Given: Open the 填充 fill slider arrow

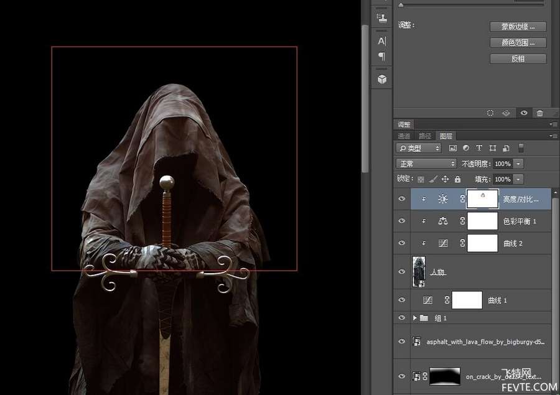Looking at the screenshot, I should (x=518, y=179).
